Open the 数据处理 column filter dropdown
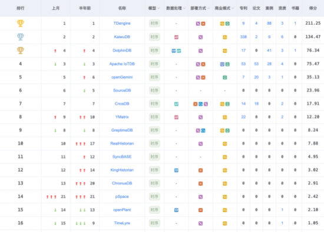Image resolution: width=324 pixels, height=232 pixels. (x=184, y=8)
